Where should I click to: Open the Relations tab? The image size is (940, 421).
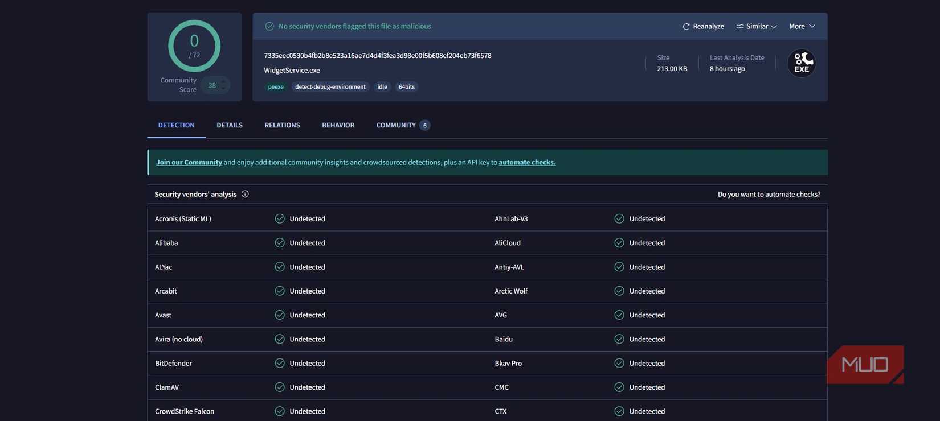[x=282, y=125]
